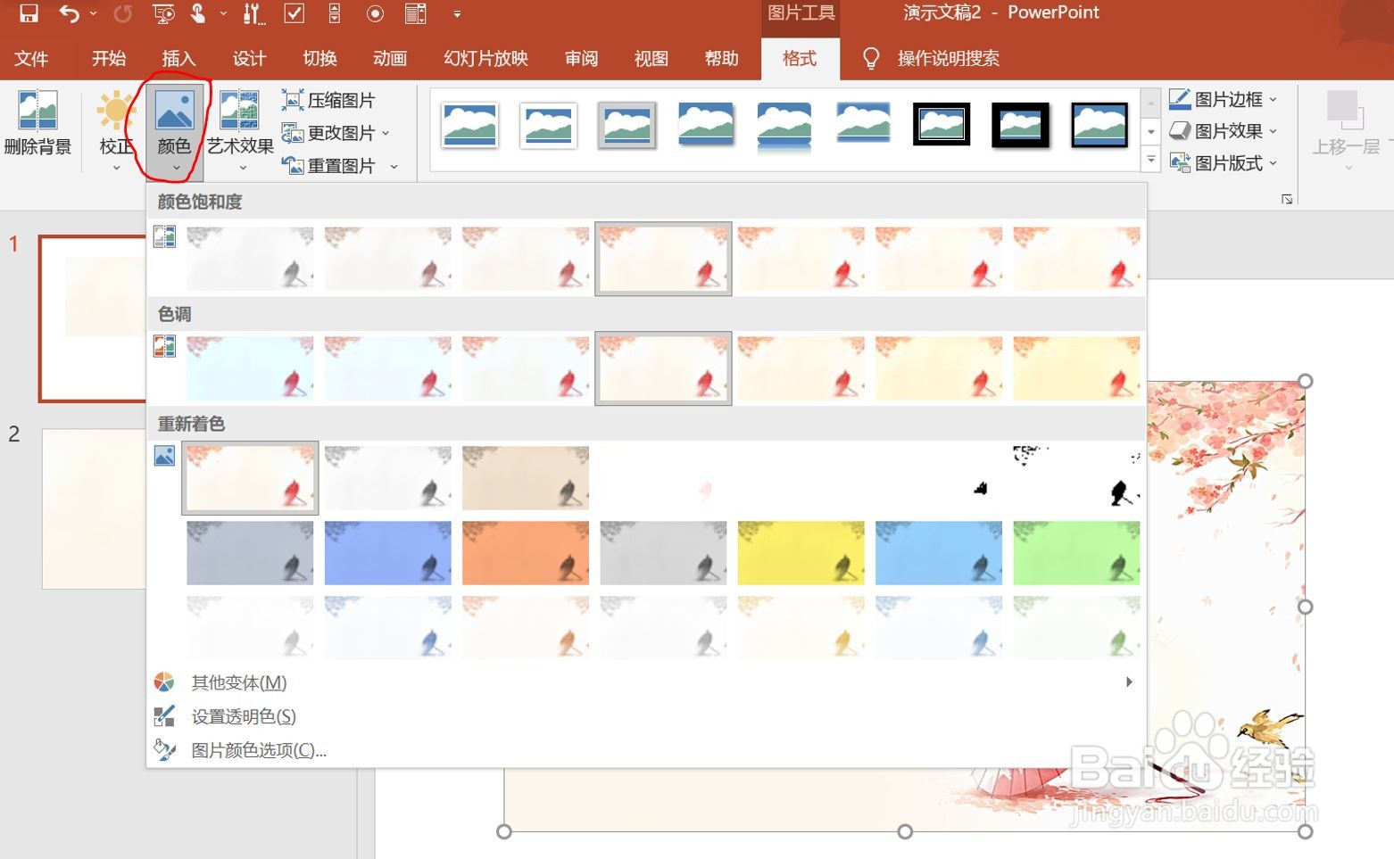Open 艺术效果 artistic effects
This screenshot has width=1394, height=859.
point(240,130)
